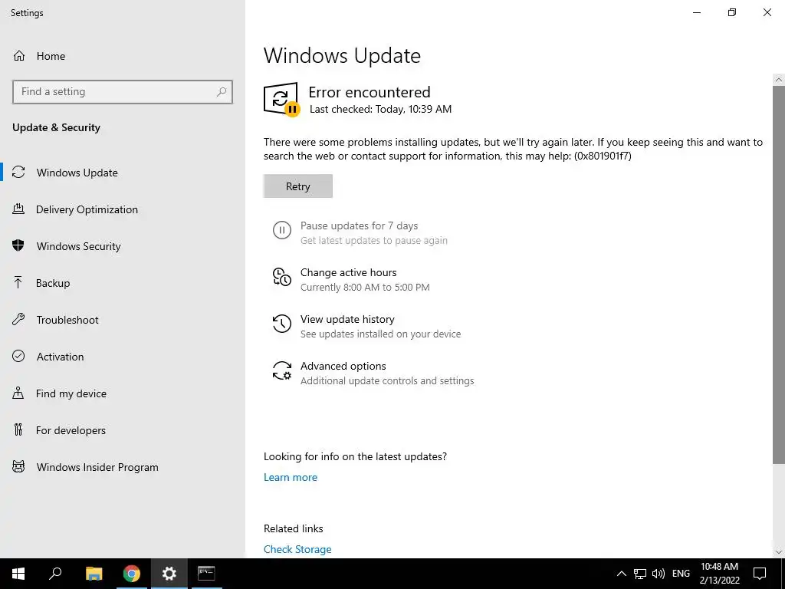Open the Action Center notification icon
The image size is (785, 589).
pyautogui.click(x=760, y=574)
